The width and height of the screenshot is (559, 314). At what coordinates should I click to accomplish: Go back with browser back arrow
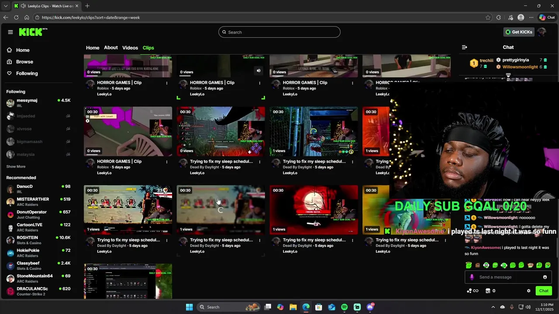pyautogui.click(x=6, y=17)
